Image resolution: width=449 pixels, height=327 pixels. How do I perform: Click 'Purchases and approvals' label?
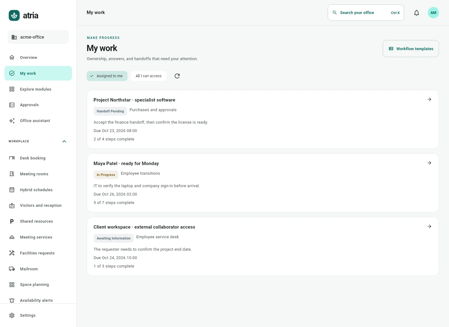pyautogui.click(x=153, y=110)
